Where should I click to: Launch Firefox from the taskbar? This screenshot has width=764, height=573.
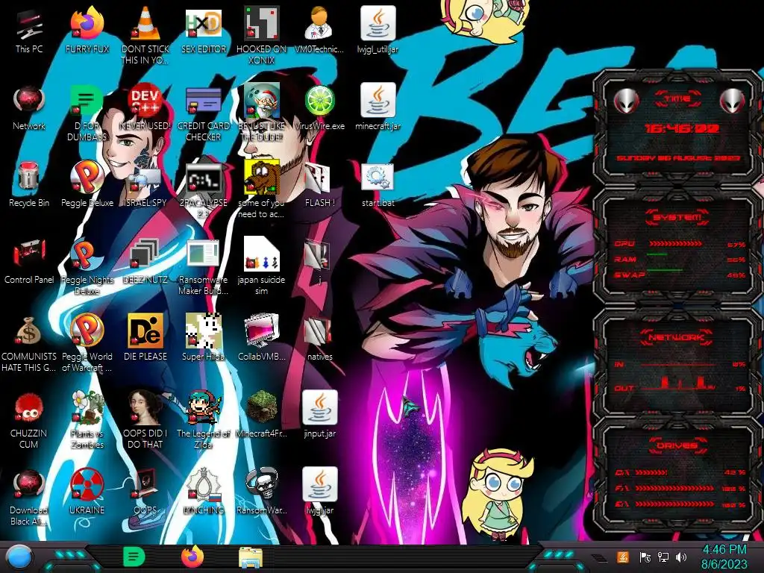(x=192, y=557)
